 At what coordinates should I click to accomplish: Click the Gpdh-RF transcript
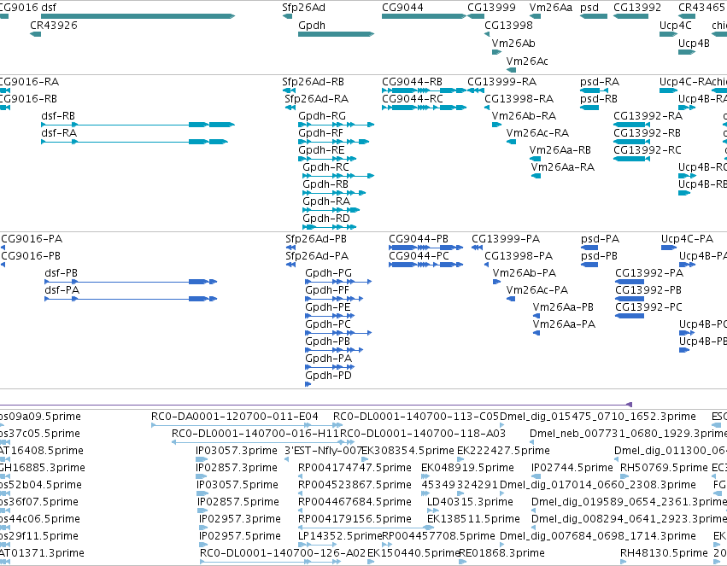334,142
